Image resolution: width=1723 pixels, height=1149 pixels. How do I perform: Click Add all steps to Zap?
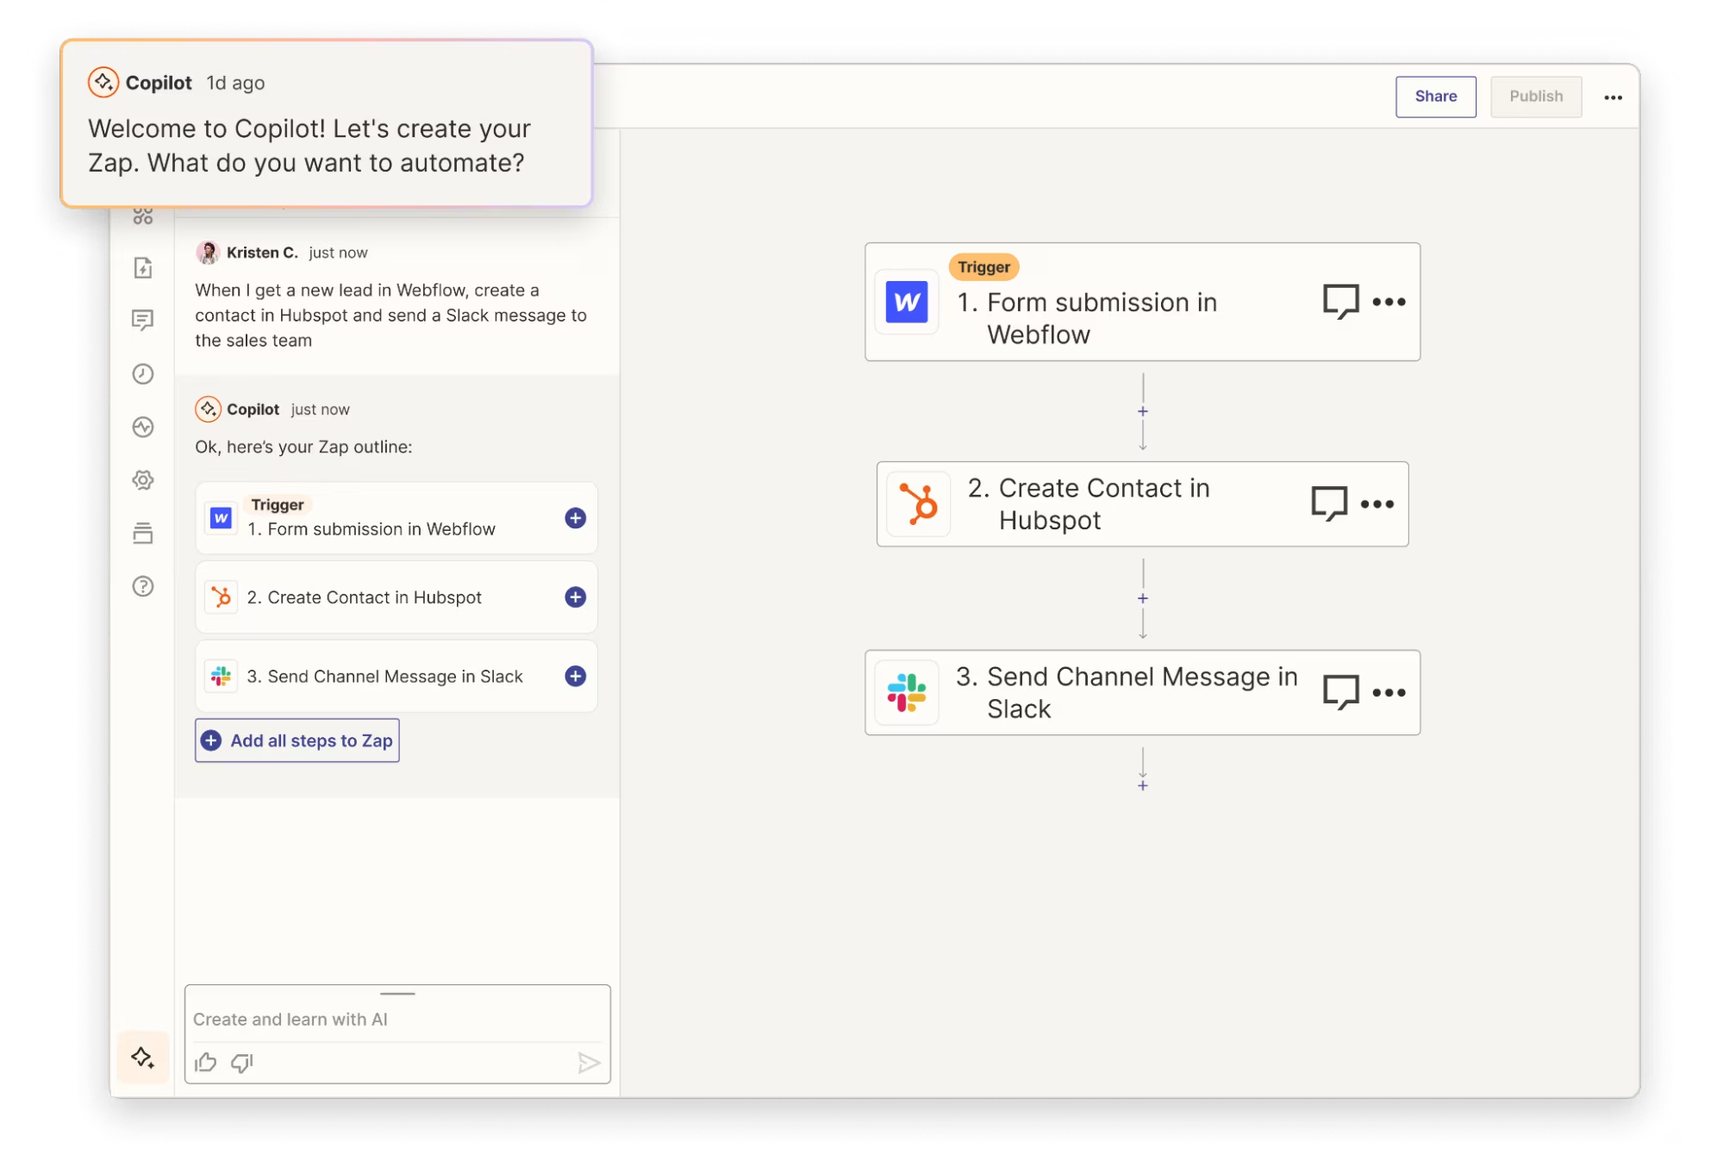[x=297, y=740]
